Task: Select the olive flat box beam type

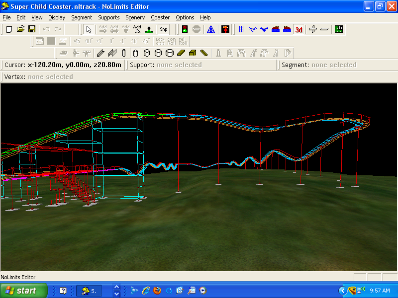Action: point(181,53)
